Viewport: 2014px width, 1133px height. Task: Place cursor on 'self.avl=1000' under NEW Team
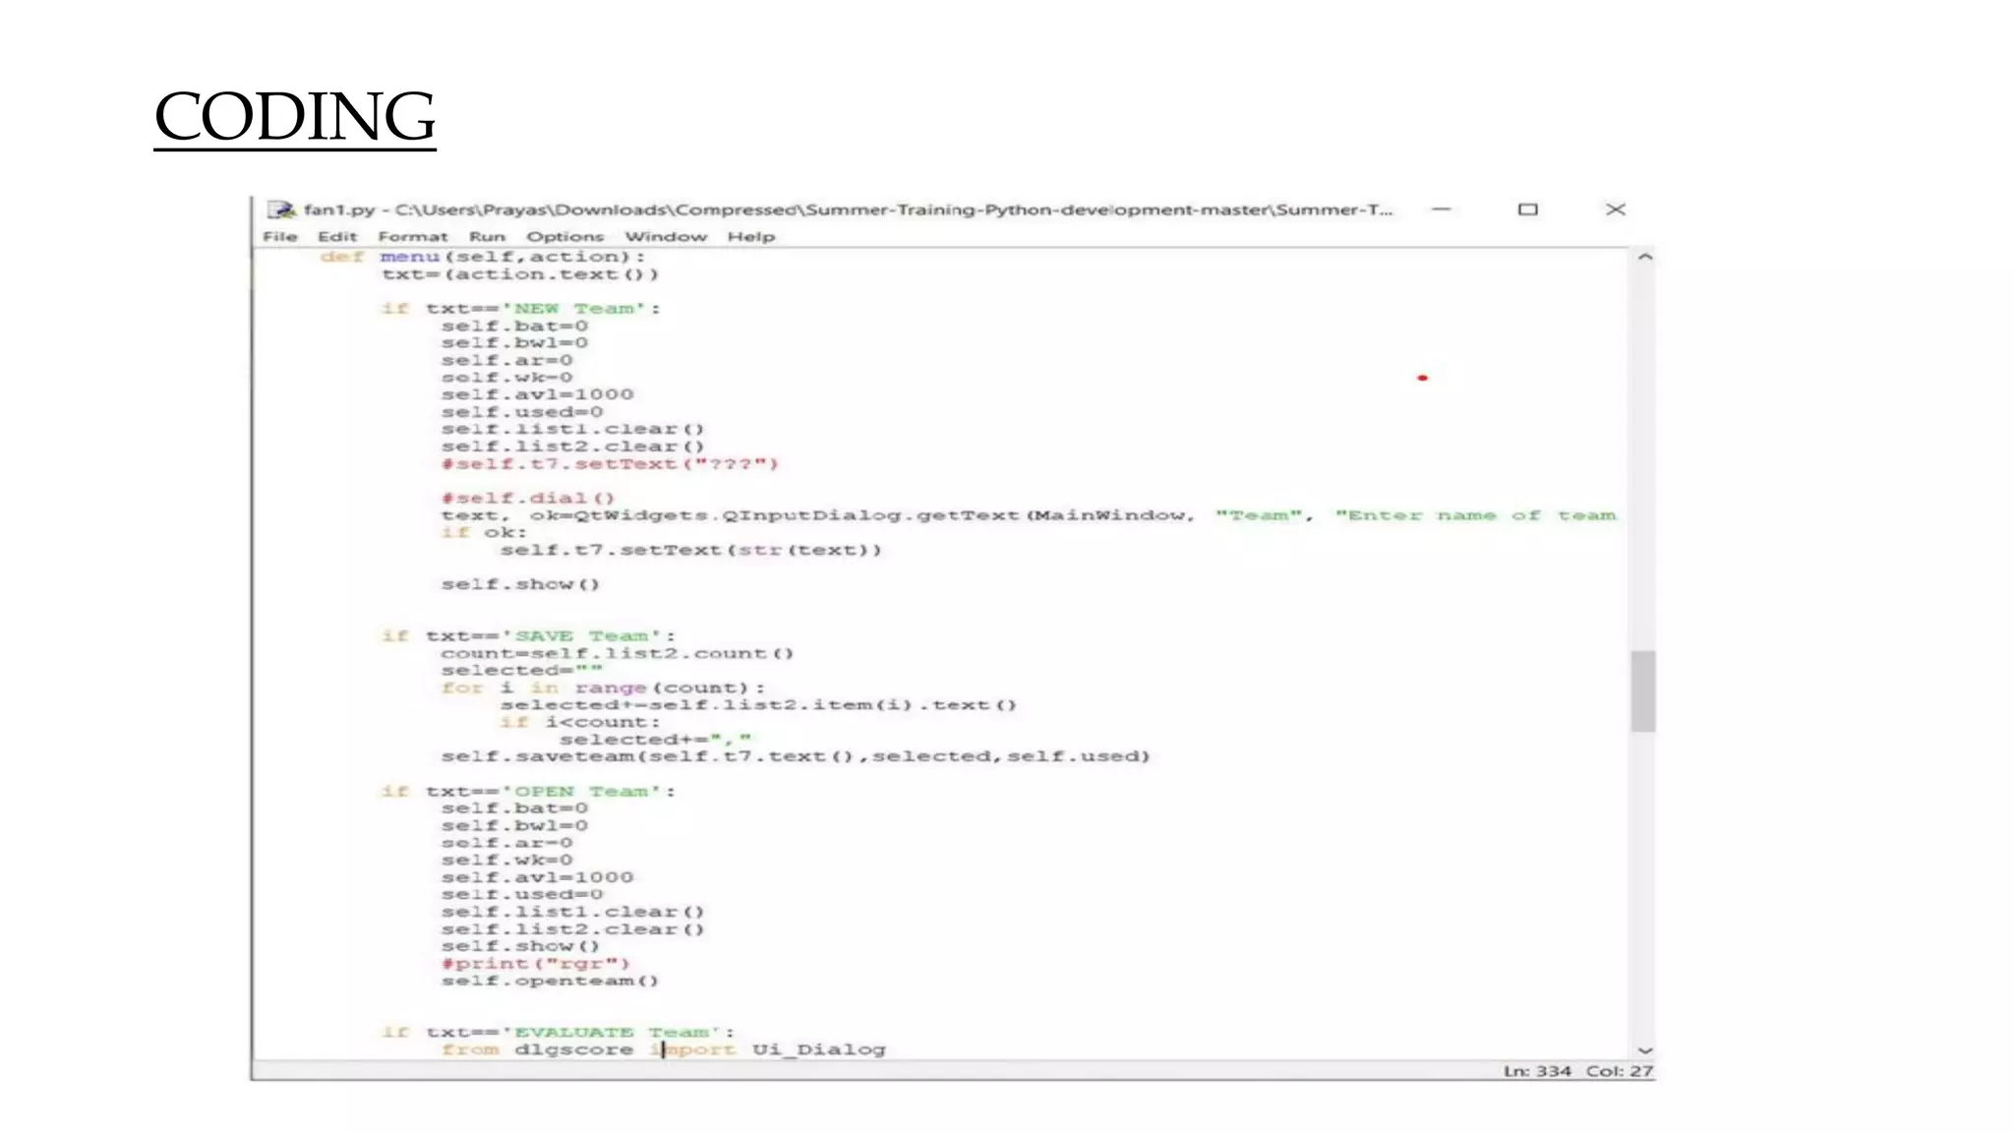pyautogui.click(x=537, y=394)
